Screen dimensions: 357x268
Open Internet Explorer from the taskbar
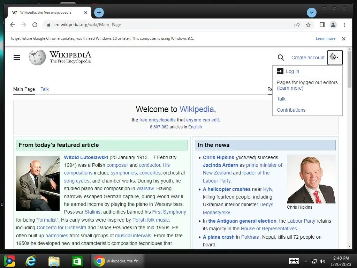pos(31,261)
